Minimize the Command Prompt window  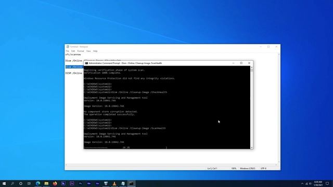coord(234,63)
